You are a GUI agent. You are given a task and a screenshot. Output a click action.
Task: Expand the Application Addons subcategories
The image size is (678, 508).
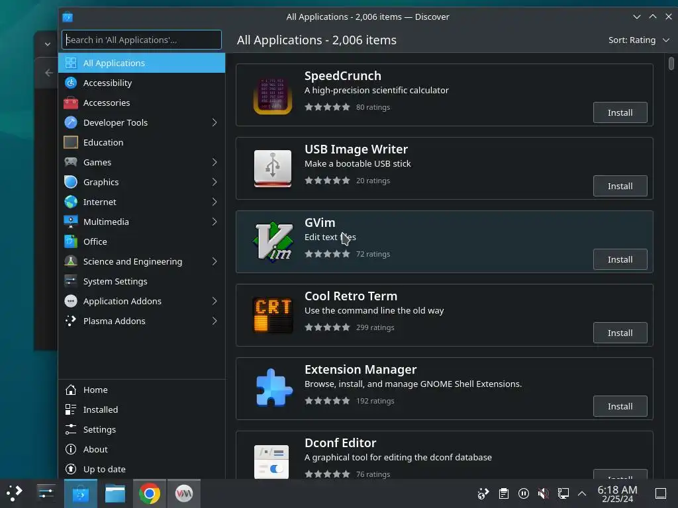tap(215, 301)
